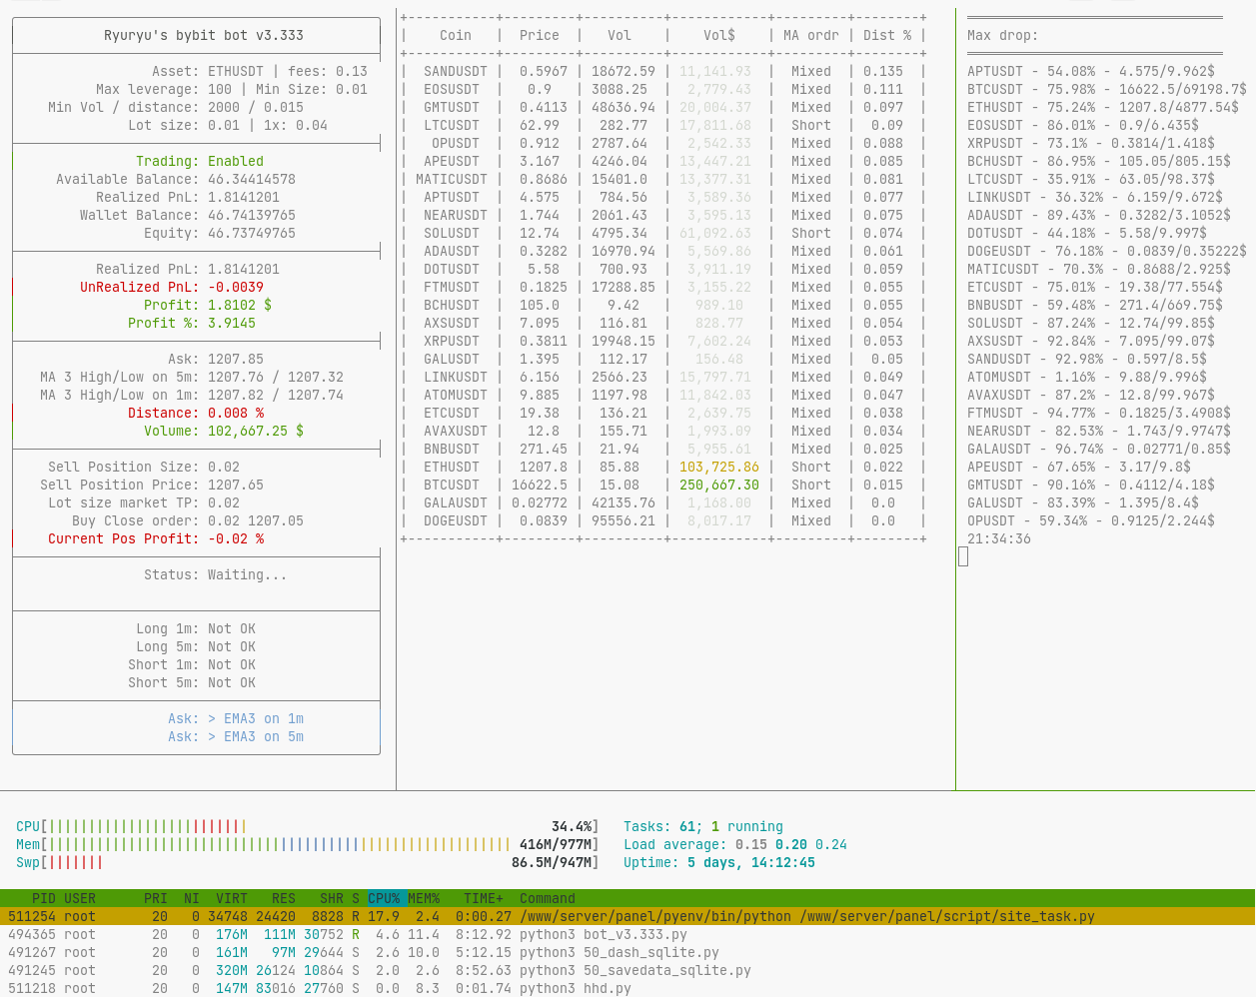
Task: Select "Available Balance: 46.34414578" value
Action: click(176, 179)
